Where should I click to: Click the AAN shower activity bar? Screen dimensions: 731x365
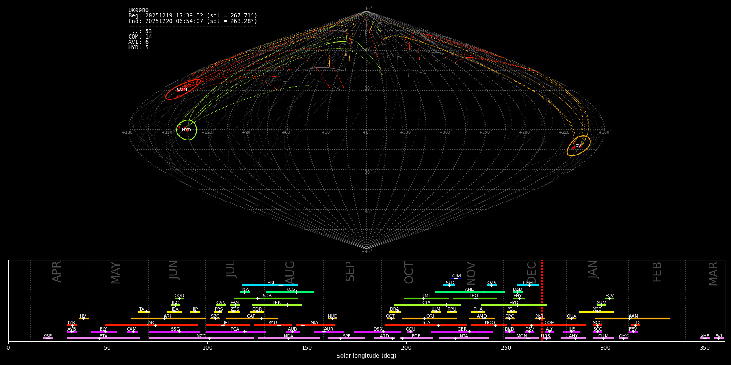point(650,318)
